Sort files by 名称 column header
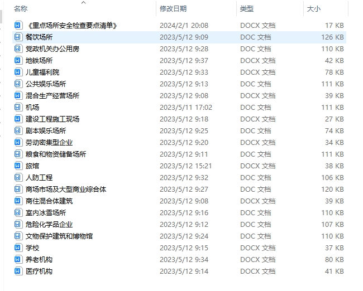The image size is (363, 291). point(21,9)
